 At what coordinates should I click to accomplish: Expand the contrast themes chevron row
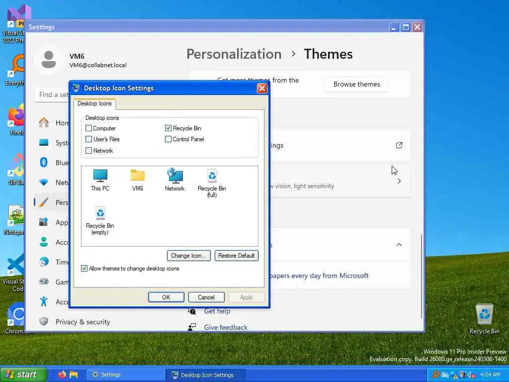tap(399, 181)
